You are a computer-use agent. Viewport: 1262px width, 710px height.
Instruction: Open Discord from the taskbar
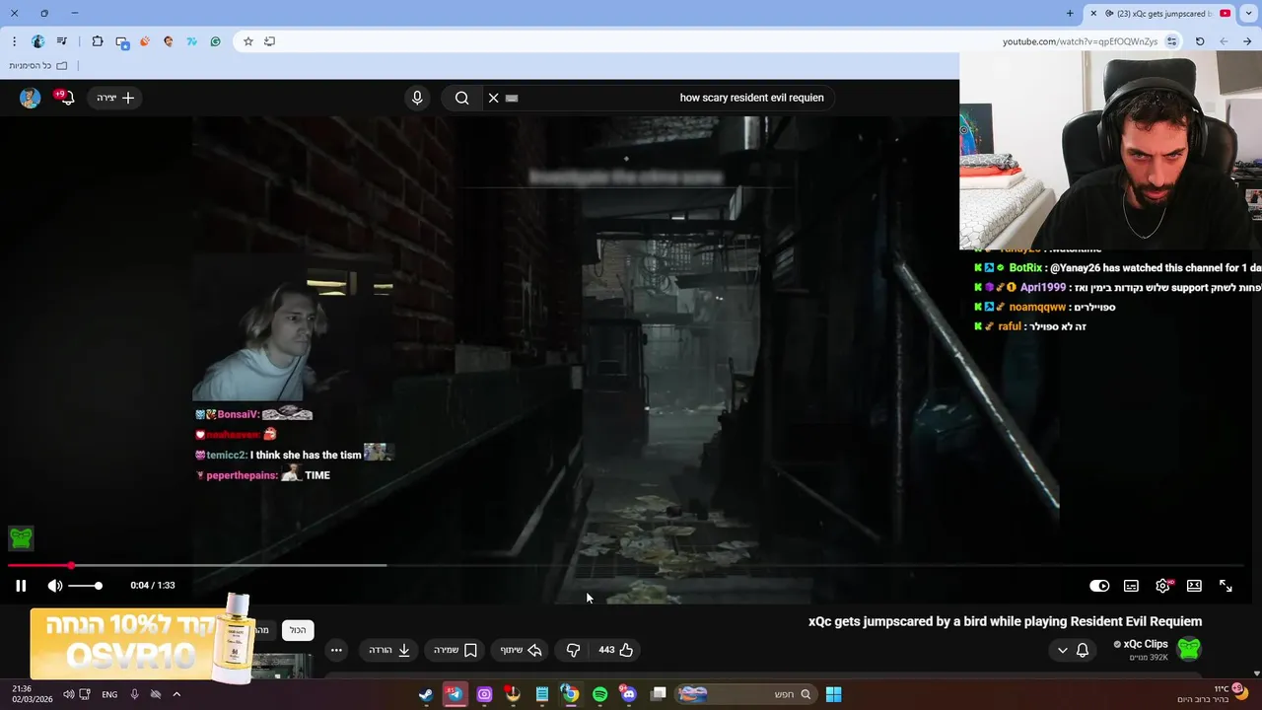[629, 694]
